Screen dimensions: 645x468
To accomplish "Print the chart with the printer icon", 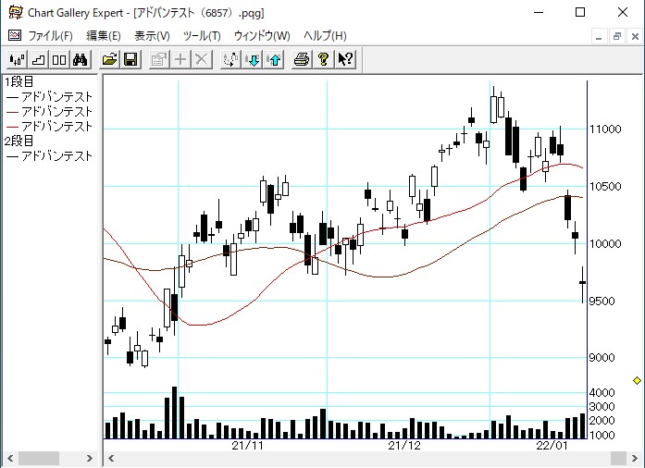I will [302, 60].
